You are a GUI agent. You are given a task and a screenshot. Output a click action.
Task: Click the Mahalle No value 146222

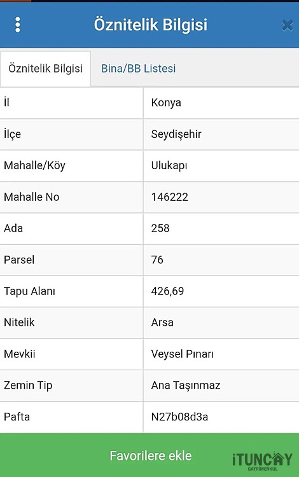[170, 197]
